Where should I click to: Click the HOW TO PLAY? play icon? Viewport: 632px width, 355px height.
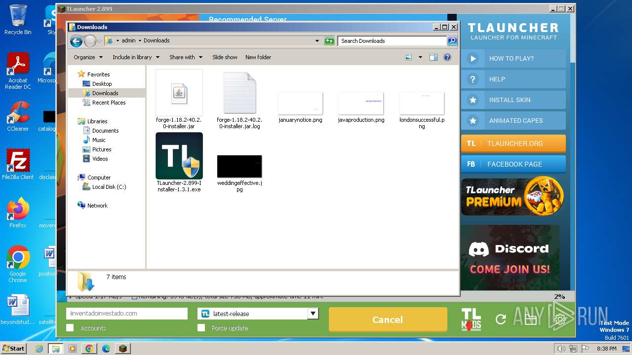pyautogui.click(x=473, y=58)
